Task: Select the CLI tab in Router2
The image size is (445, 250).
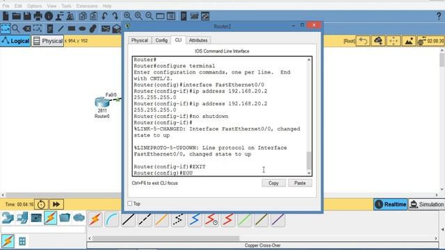Action: (x=178, y=40)
